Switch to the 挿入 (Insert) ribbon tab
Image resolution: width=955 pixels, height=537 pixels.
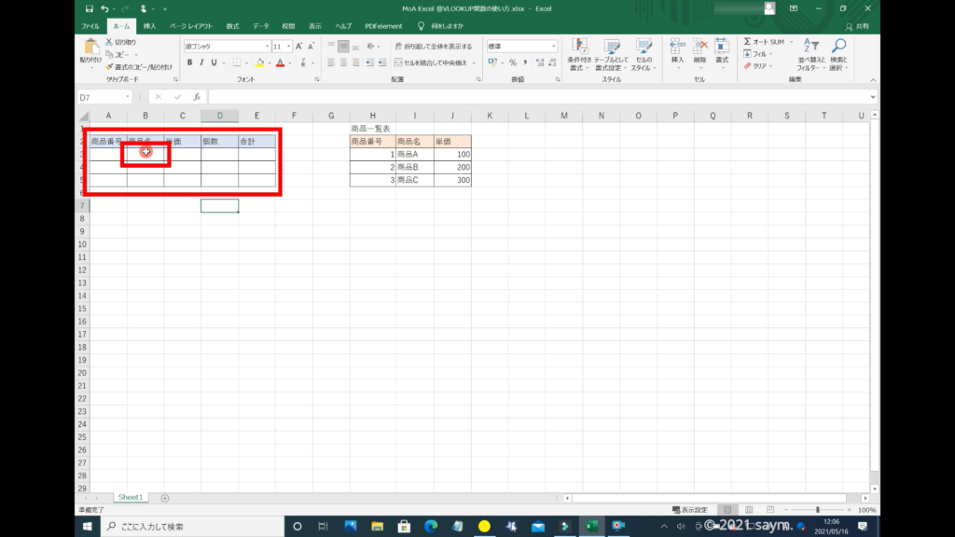tap(150, 26)
